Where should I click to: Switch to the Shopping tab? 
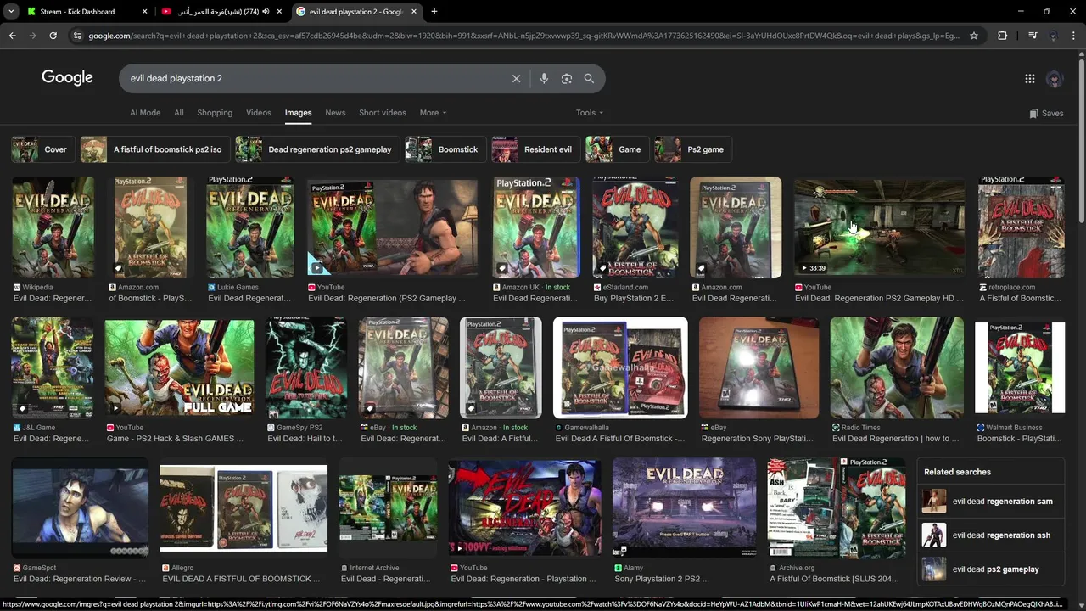pyautogui.click(x=215, y=113)
